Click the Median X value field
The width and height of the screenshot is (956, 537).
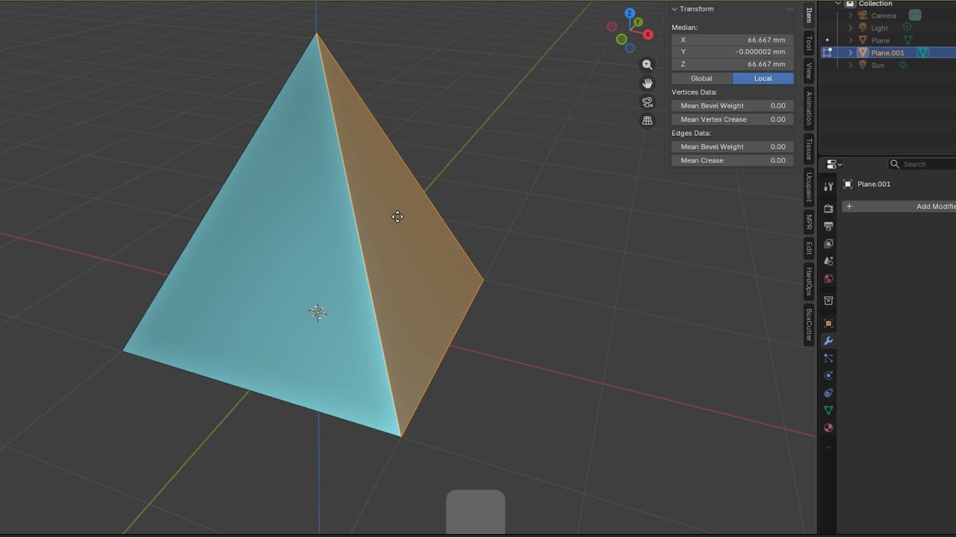point(732,40)
